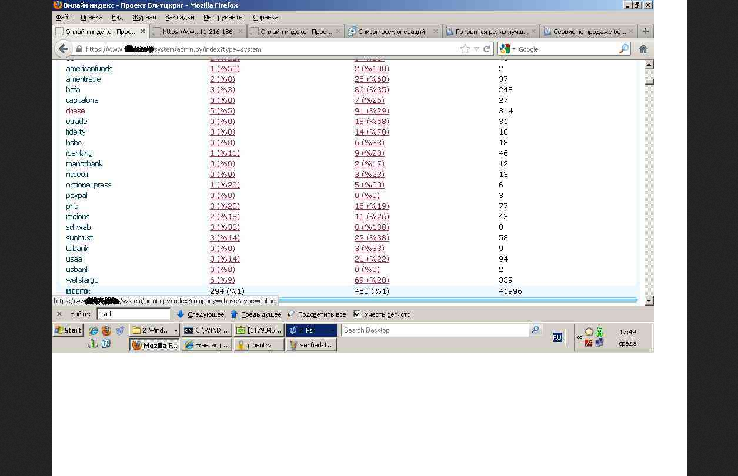Open the Справка menu
Screen dimensions: 738x476
pos(266,18)
